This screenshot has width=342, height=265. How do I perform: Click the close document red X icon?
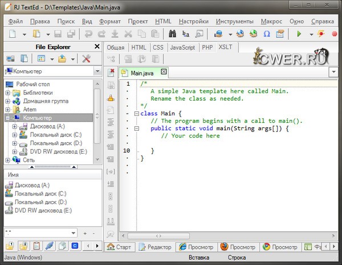[x=112, y=73]
